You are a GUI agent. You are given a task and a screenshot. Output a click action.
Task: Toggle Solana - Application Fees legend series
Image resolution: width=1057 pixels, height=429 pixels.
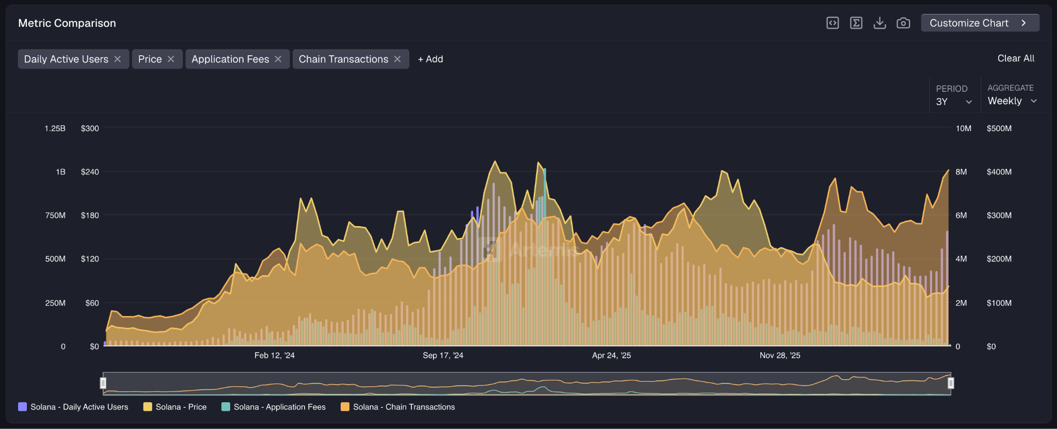pos(274,407)
